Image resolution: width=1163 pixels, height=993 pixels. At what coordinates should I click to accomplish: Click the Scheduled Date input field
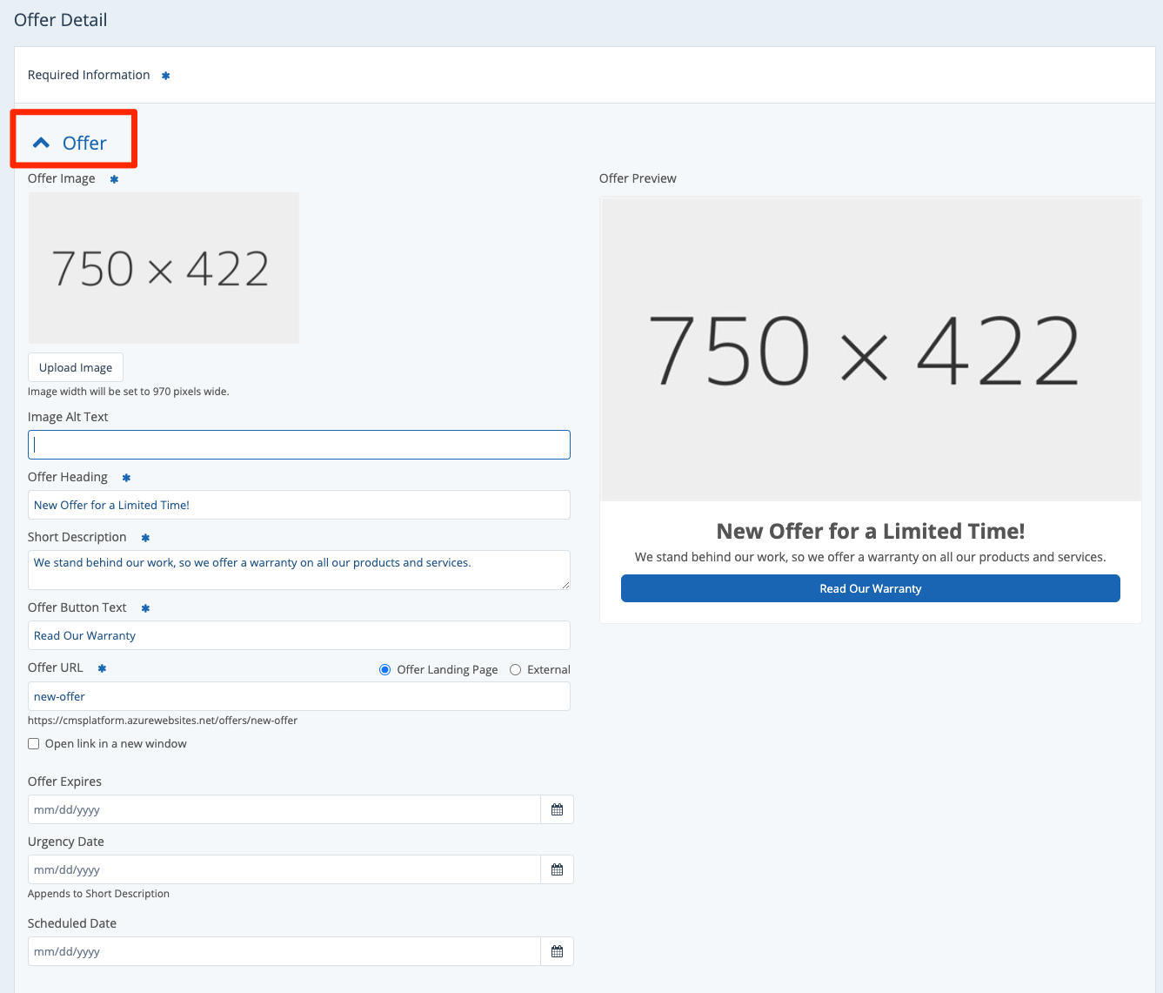pyautogui.click(x=284, y=951)
